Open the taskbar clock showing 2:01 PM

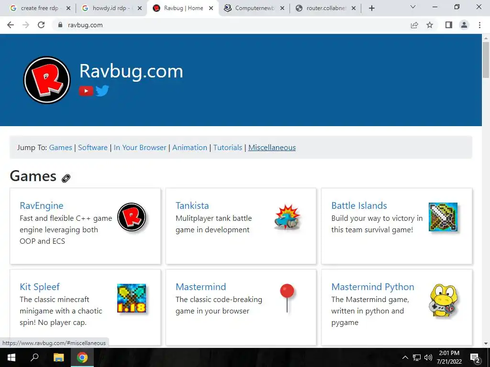coord(449,357)
